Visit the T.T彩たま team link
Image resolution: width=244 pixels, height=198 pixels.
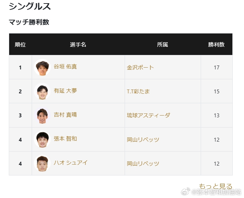138,91
